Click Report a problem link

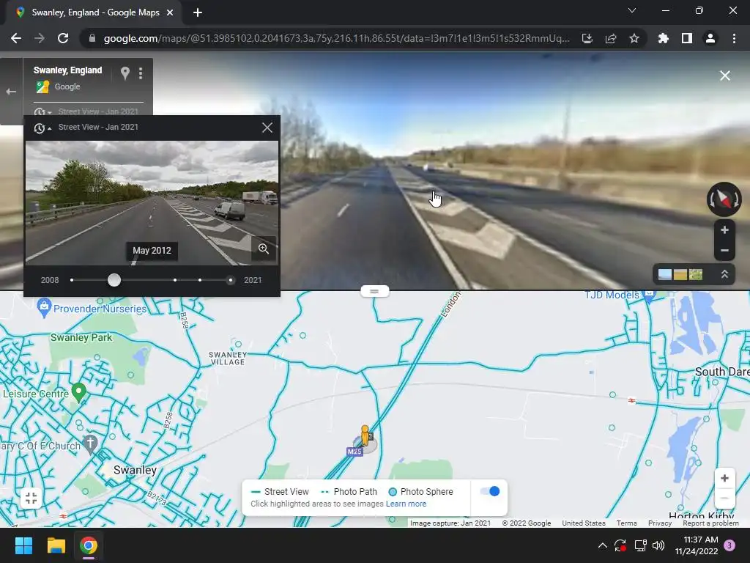tap(710, 523)
